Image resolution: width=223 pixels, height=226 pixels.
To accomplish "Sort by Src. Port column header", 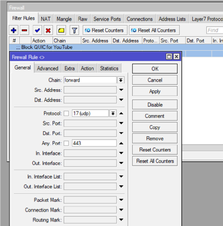I will [172, 40].
